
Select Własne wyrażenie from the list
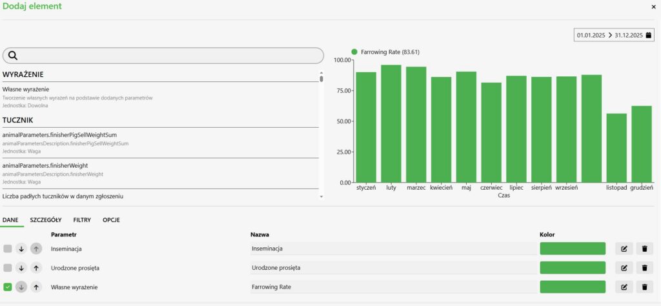click(x=26, y=89)
